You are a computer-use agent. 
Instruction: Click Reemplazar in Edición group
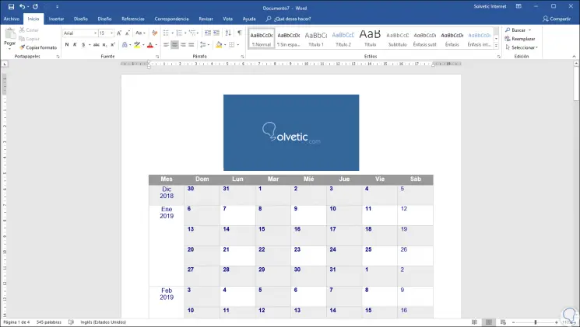[522, 38]
